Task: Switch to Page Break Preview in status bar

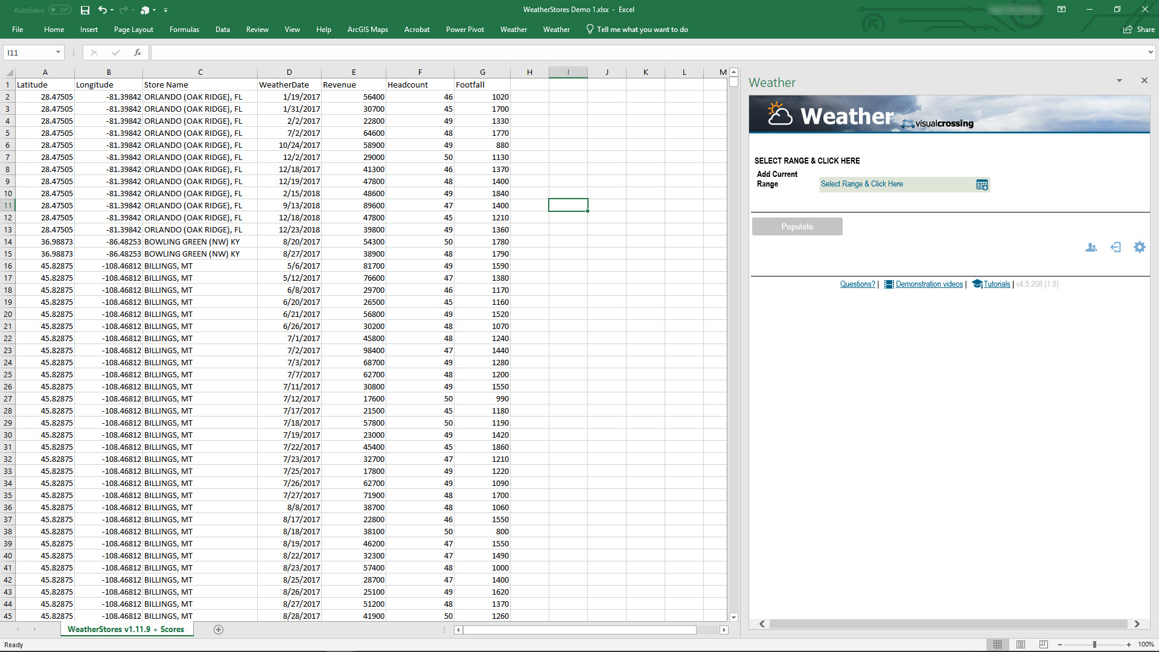Action: (x=1043, y=644)
